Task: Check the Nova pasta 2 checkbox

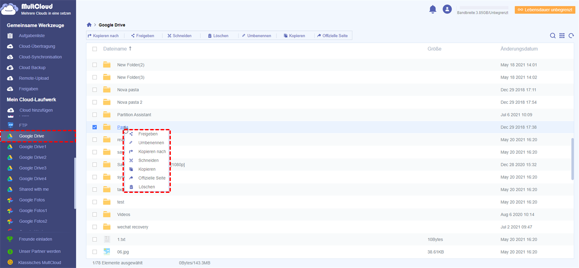Action: [x=95, y=102]
